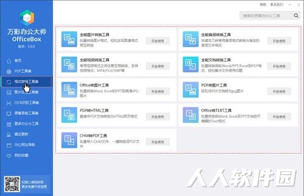Select the 全能文档转换工具 icon

(x=191, y=64)
